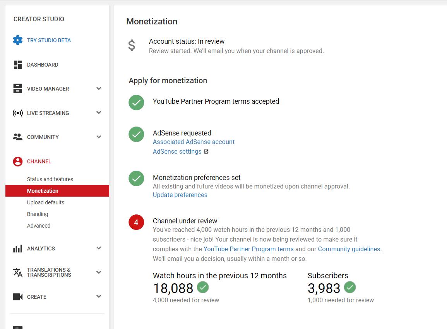Click the Channel person icon
447x329 pixels.
[x=18, y=161]
